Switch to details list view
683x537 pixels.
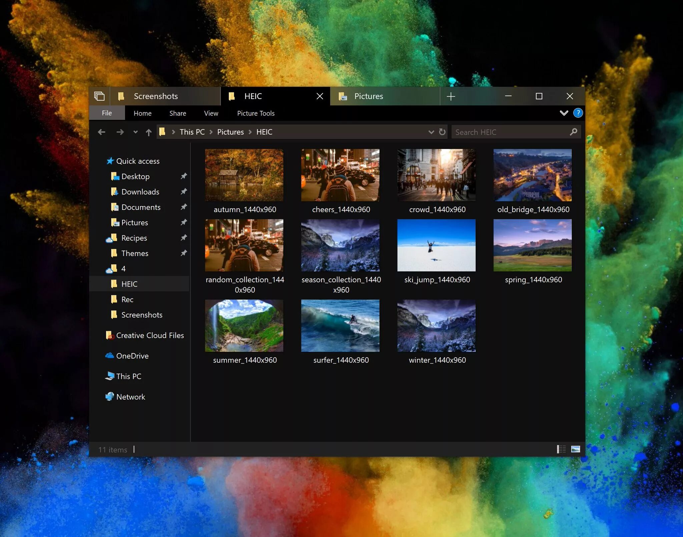[561, 449]
